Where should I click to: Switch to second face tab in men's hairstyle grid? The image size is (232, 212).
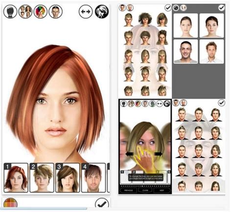184,103
